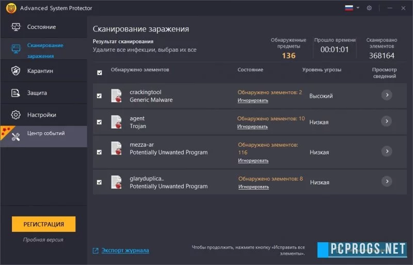Click the export icon beside Экспорт журнала
Viewport: 413px width, 265px height.
(96, 251)
